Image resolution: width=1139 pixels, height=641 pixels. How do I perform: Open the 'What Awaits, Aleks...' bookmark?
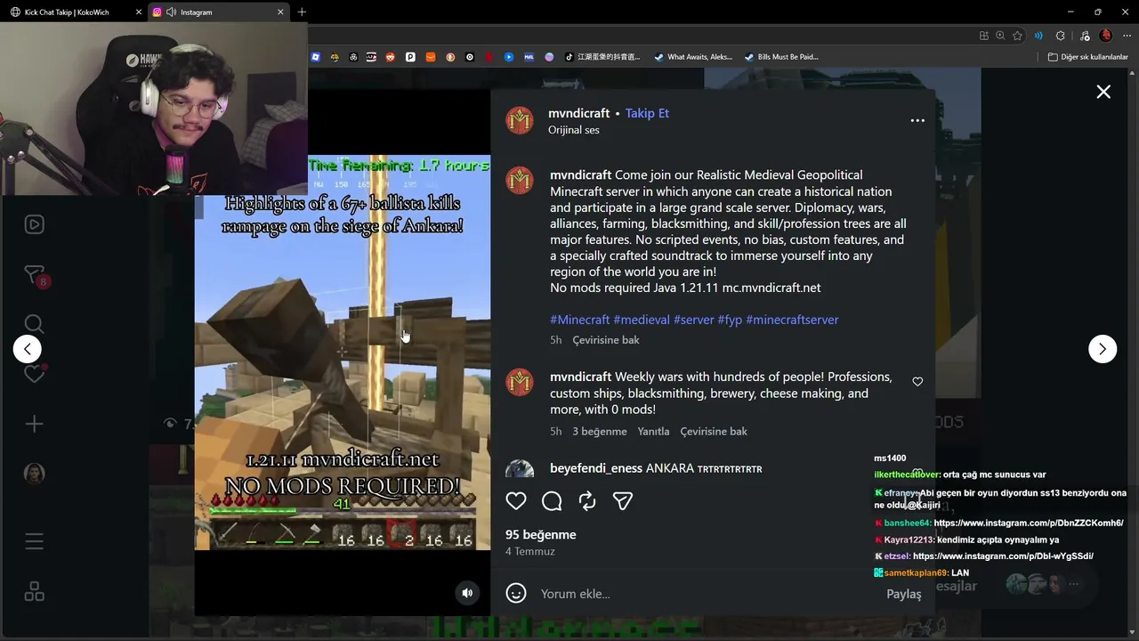tap(693, 57)
